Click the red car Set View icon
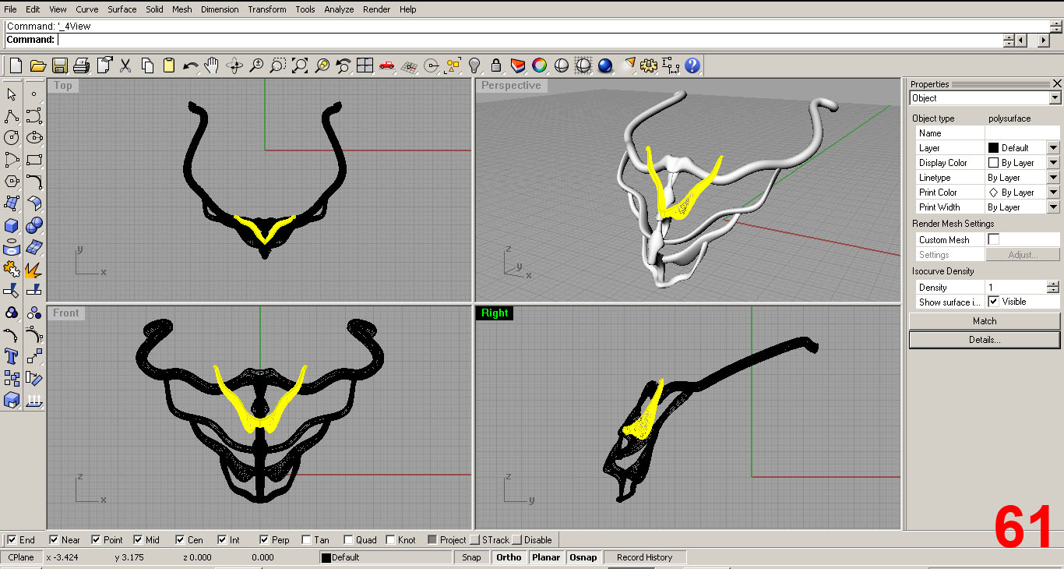The width and height of the screenshot is (1064, 569). click(387, 65)
